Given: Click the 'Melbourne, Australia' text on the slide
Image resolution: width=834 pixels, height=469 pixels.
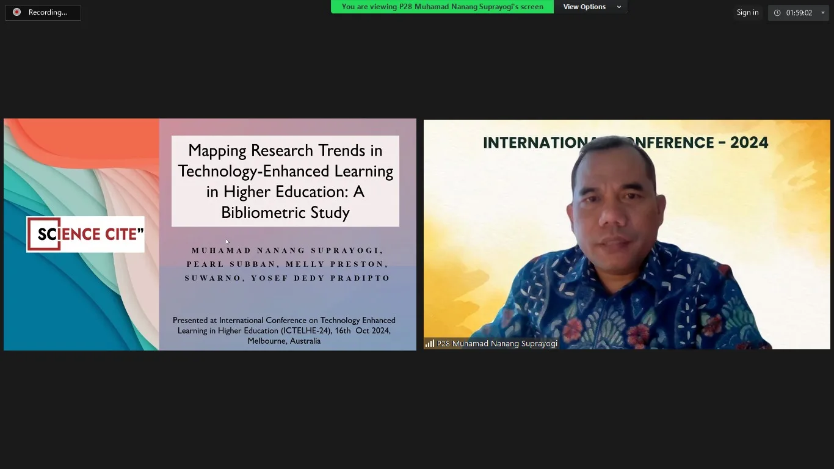Looking at the screenshot, I should tap(284, 341).
